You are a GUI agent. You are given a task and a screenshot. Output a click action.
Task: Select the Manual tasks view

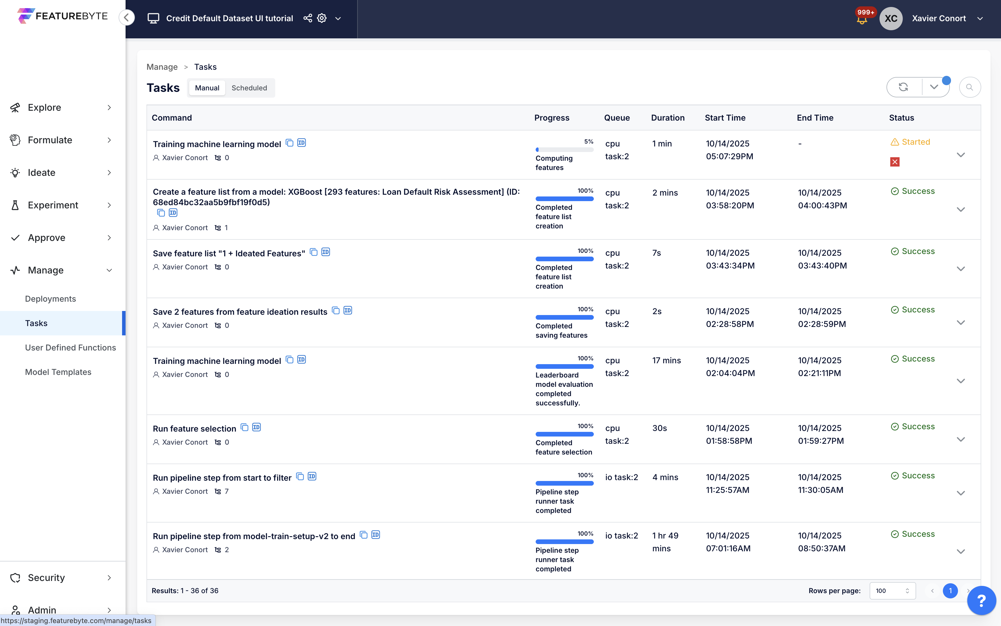207,88
